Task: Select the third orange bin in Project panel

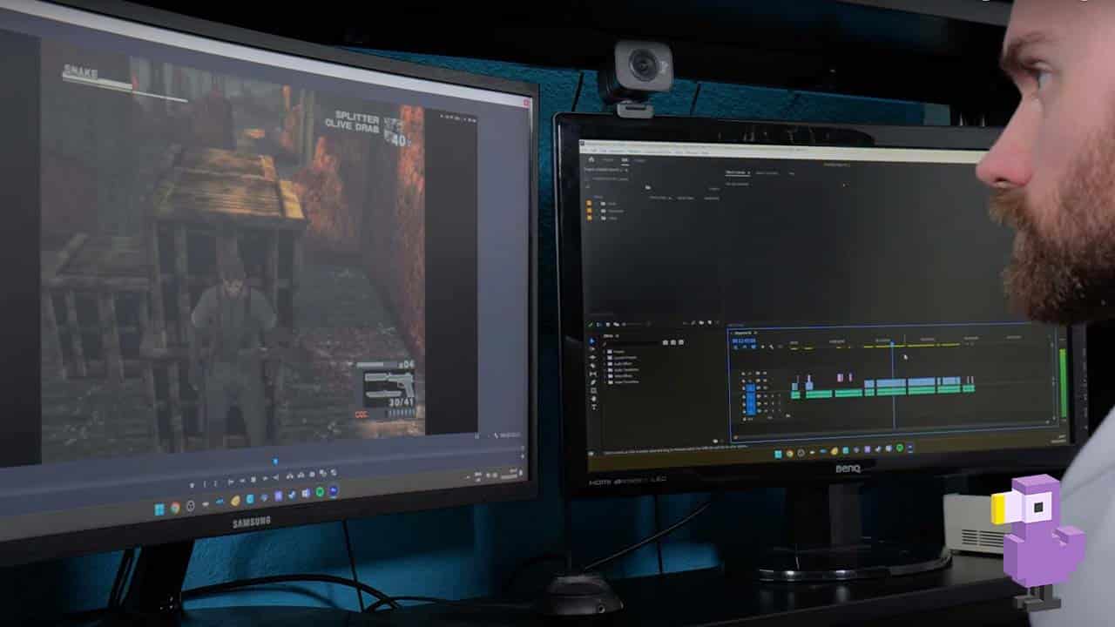Action: [589, 218]
